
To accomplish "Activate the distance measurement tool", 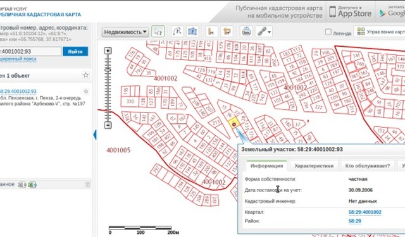I will 211,32.
